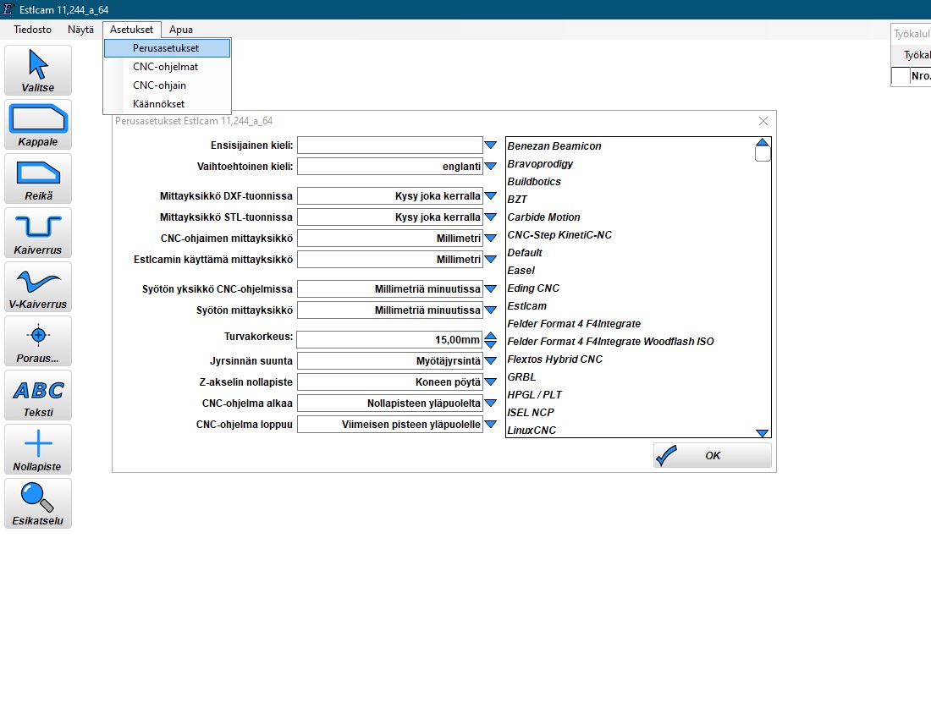Image resolution: width=931 pixels, height=719 pixels.
Task: Pick ISEL NCP from the list
Action: [530, 413]
